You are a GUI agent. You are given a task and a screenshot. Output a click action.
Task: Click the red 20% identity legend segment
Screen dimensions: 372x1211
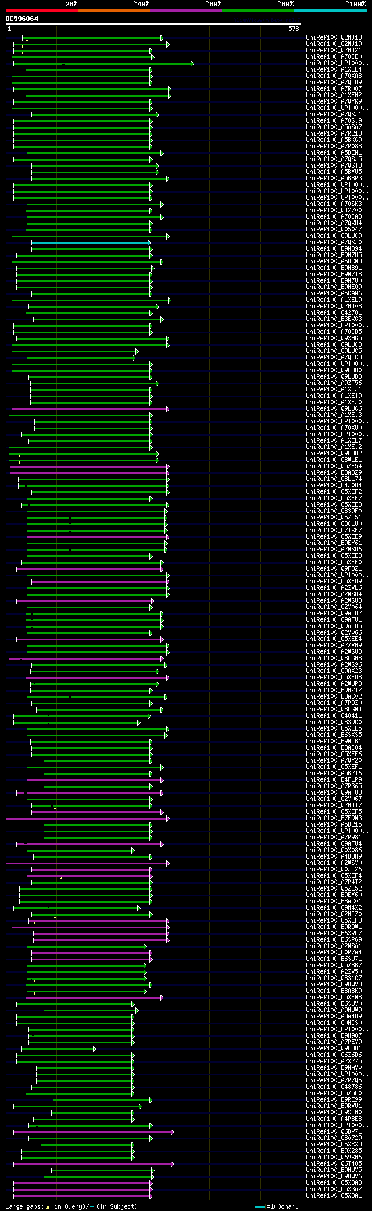pyautogui.click(x=42, y=10)
